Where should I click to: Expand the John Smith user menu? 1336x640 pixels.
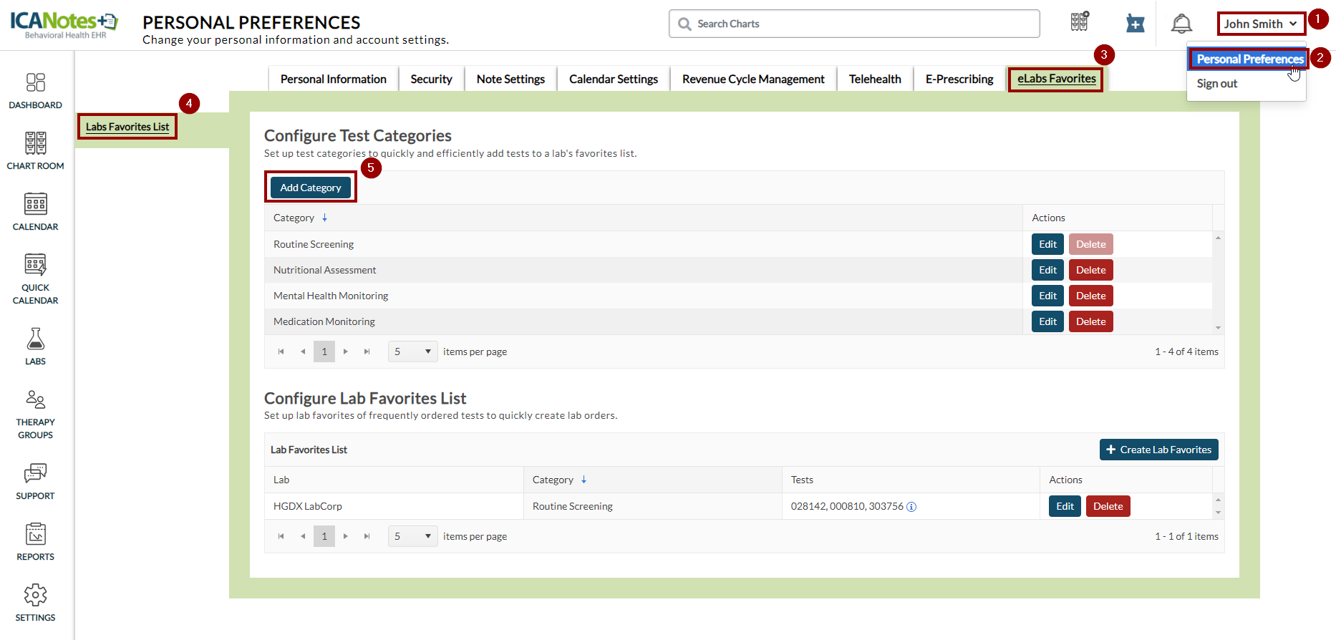click(x=1260, y=24)
